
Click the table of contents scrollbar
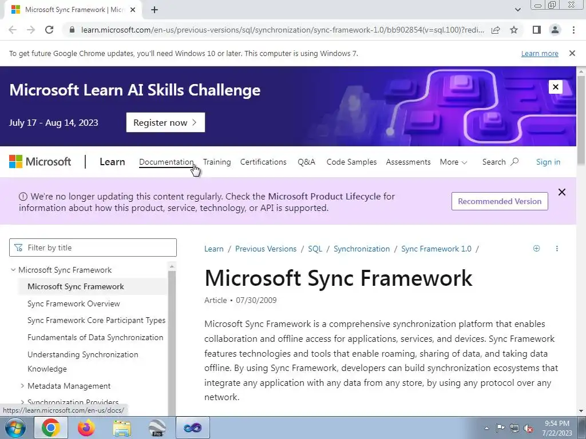click(x=172, y=342)
